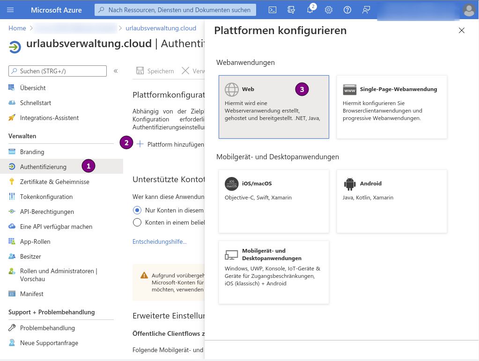Click the Android robot icon
The height and width of the screenshot is (361, 479).
tap(350, 184)
